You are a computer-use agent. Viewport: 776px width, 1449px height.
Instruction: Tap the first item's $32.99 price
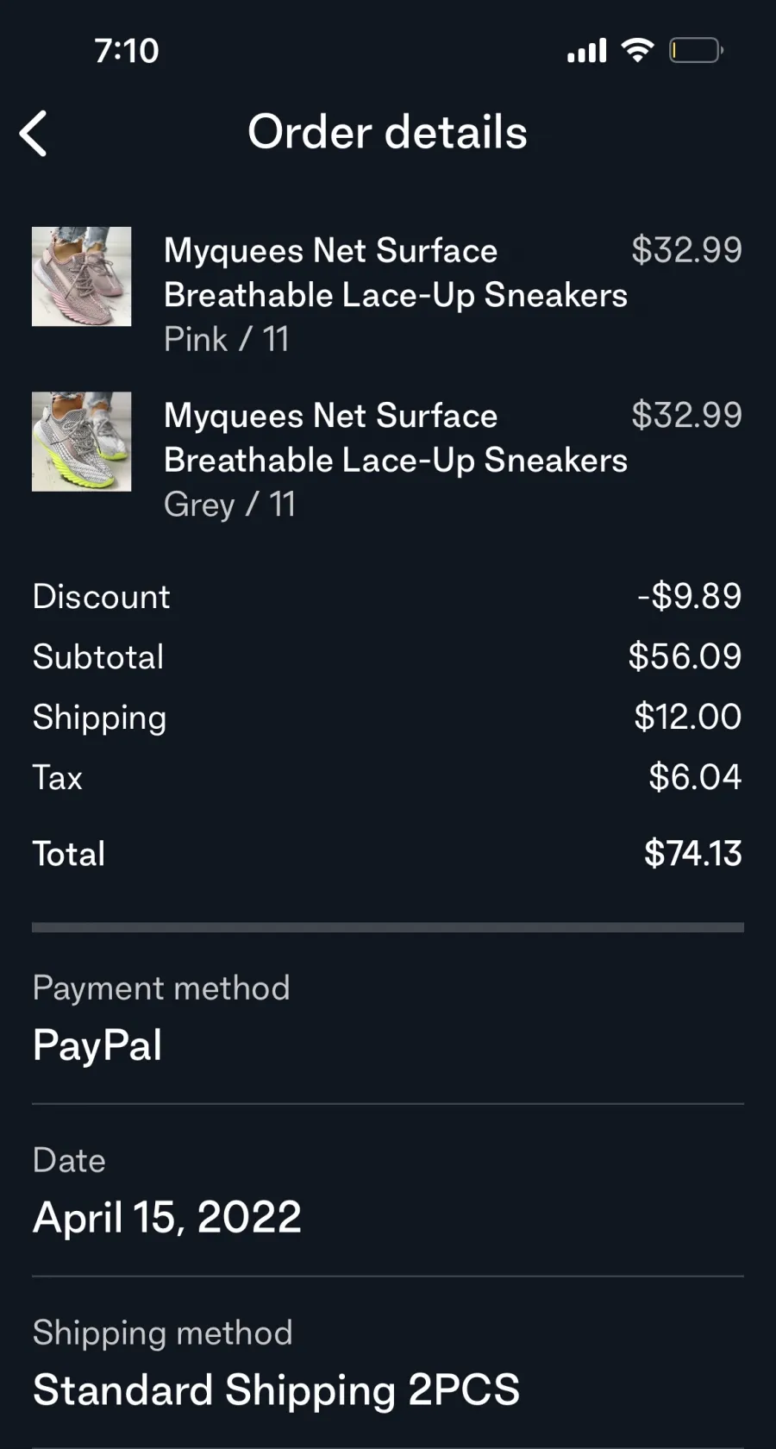coord(686,250)
